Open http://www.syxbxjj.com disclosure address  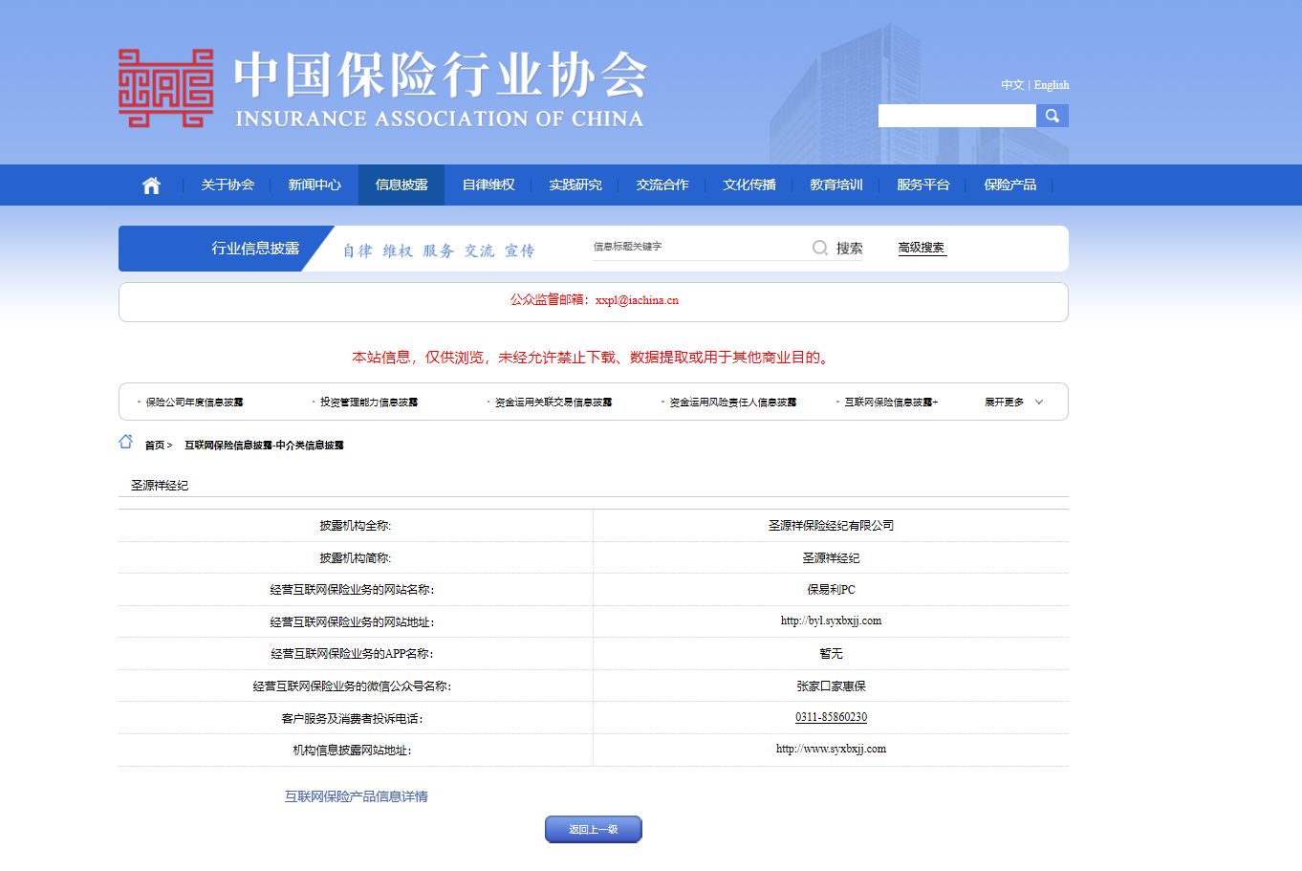point(831,749)
